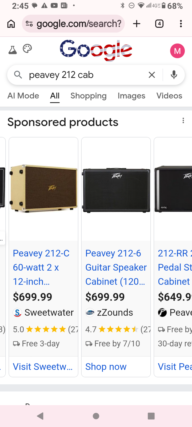Switch to the Shopping tab

point(89,96)
